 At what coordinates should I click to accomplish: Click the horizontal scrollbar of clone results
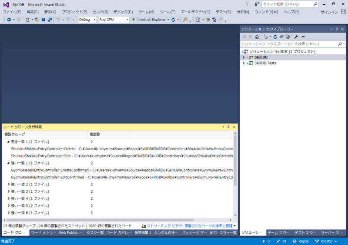point(100,220)
